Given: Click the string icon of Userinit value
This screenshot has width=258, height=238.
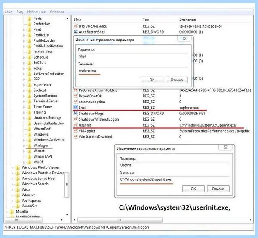Looking at the screenshot, I should coord(76,125).
